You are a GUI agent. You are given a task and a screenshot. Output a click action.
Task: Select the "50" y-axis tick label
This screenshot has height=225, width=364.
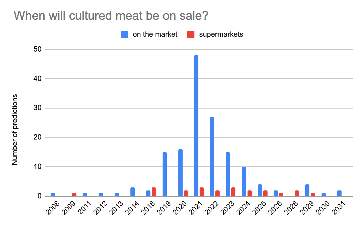(38, 49)
